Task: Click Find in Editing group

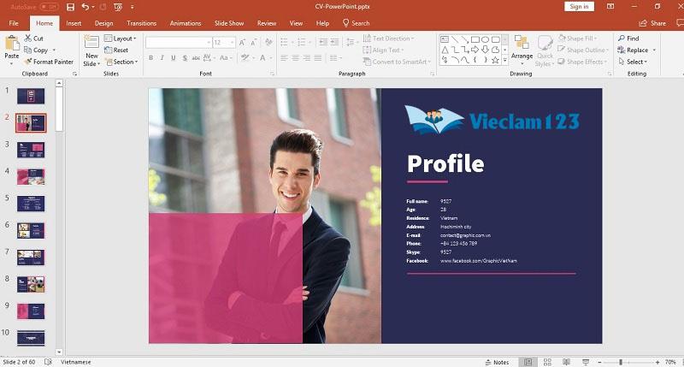Action: point(628,38)
